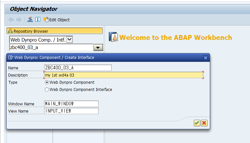Click the Window Name field MAIN_WINDOW
This screenshot has width=250, height=143.
tap(71, 104)
